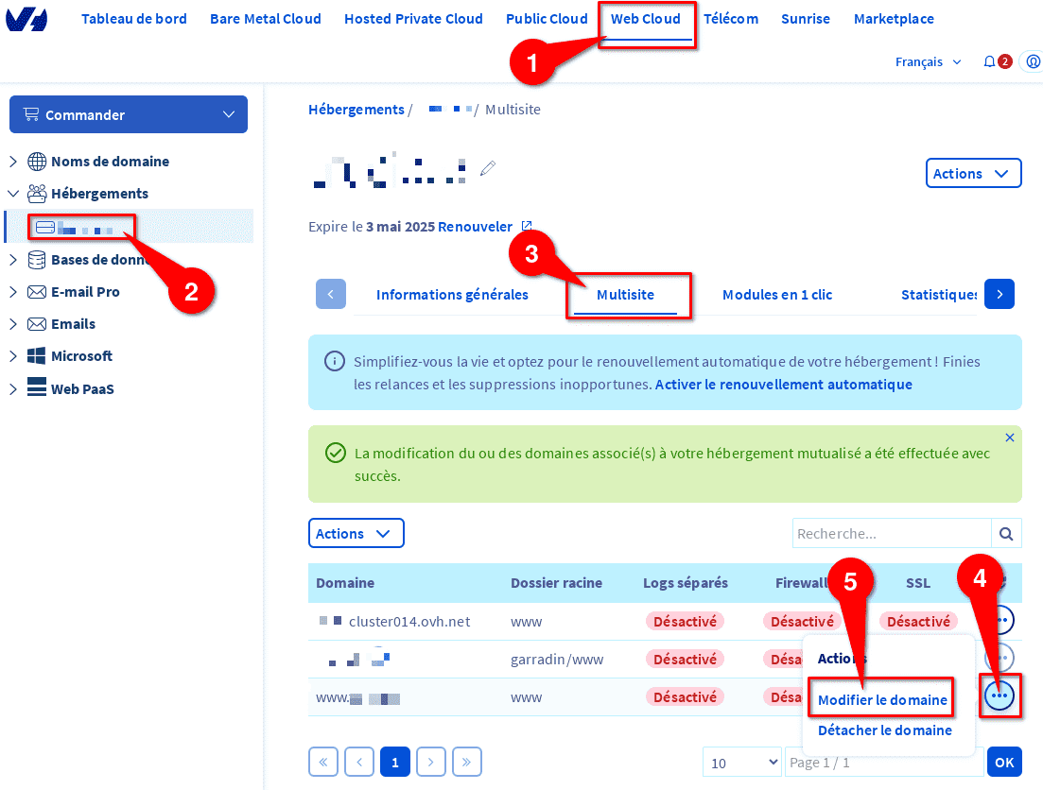This screenshot has width=1043, height=790.
Task: Click the search magnifier icon
Action: coord(1006,533)
